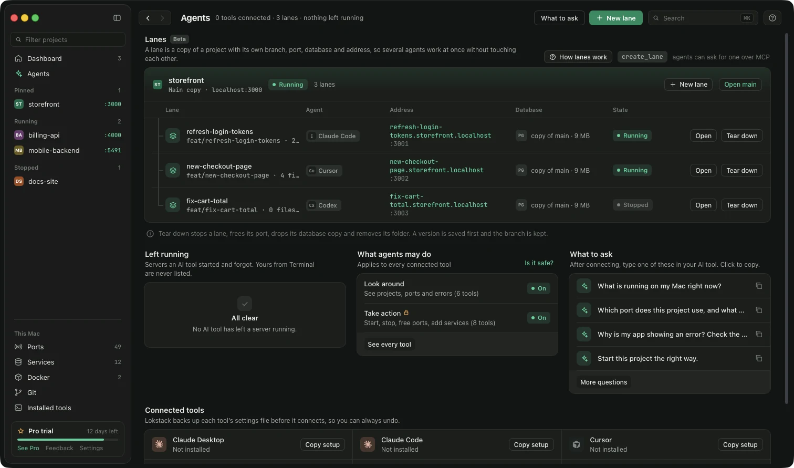Click the fix-cart-total lane layers icon
Image resolution: width=794 pixels, height=468 pixels.
pos(173,205)
